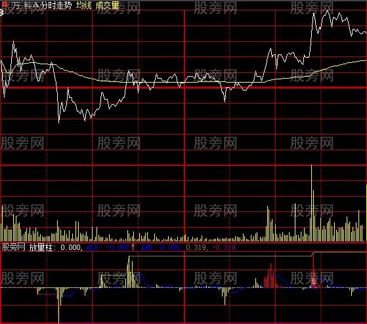Select the 均线 legend label
This screenshot has height=324, width=367.
click(x=83, y=5)
